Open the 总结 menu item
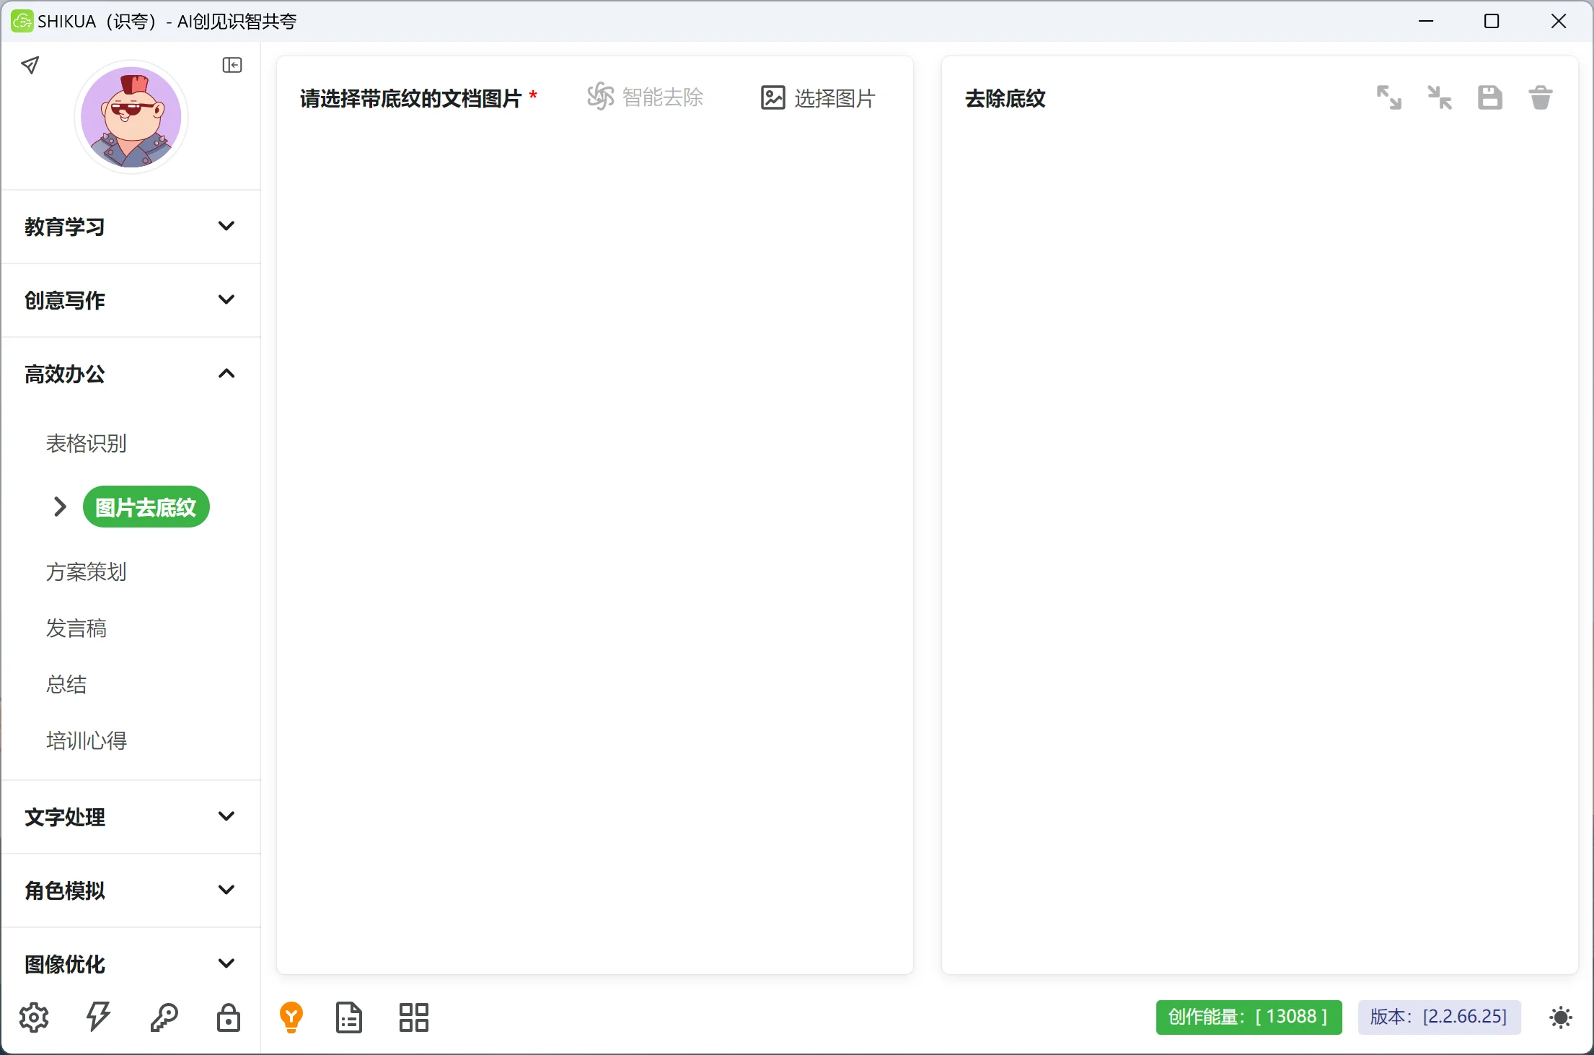This screenshot has height=1055, width=1594. pos(66,684)
